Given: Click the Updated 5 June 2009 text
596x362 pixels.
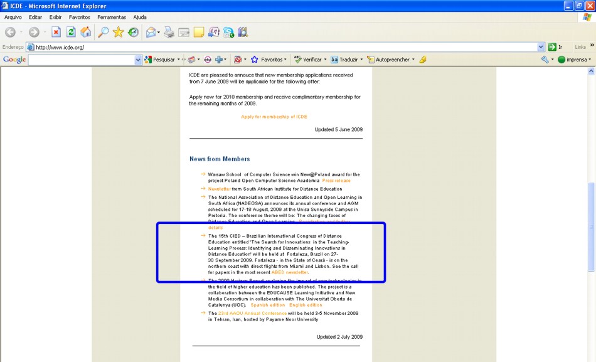Looking at the screenshot, I should point(339,129).
